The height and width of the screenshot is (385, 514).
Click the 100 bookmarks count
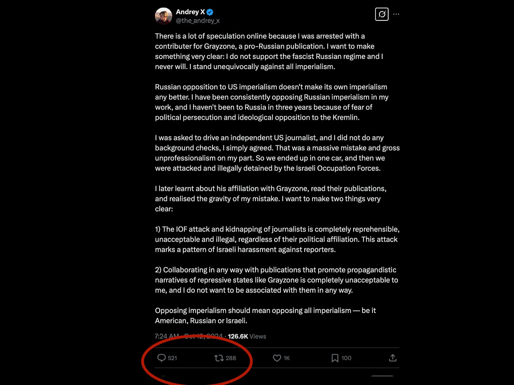click(346, 358)
